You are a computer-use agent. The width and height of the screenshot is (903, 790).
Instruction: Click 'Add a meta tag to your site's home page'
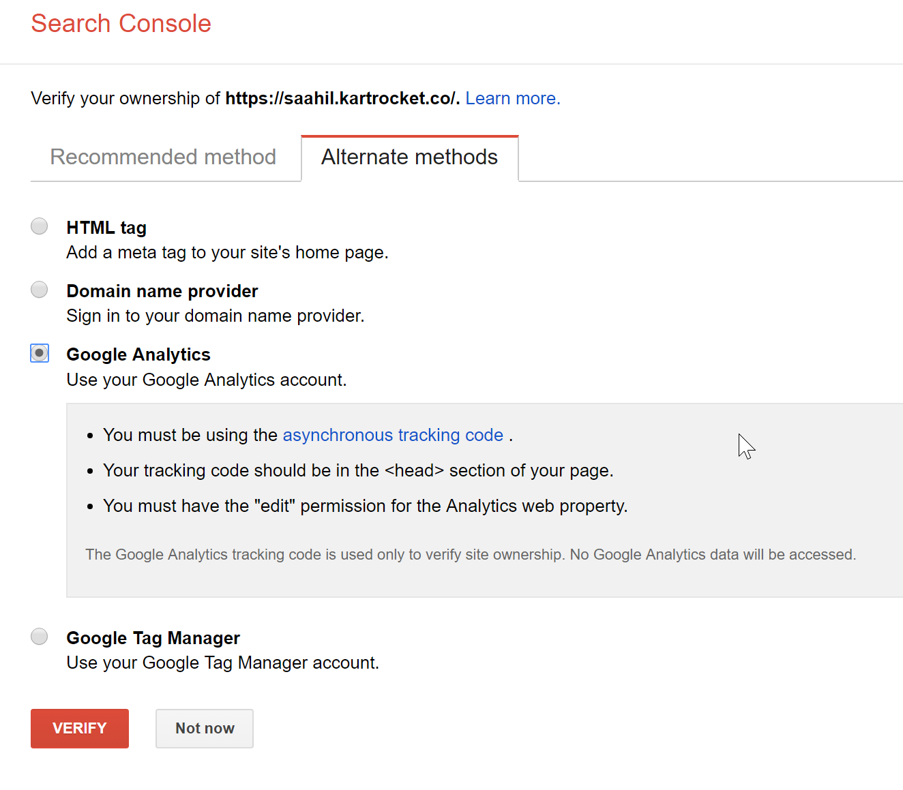tap(228, 253)
